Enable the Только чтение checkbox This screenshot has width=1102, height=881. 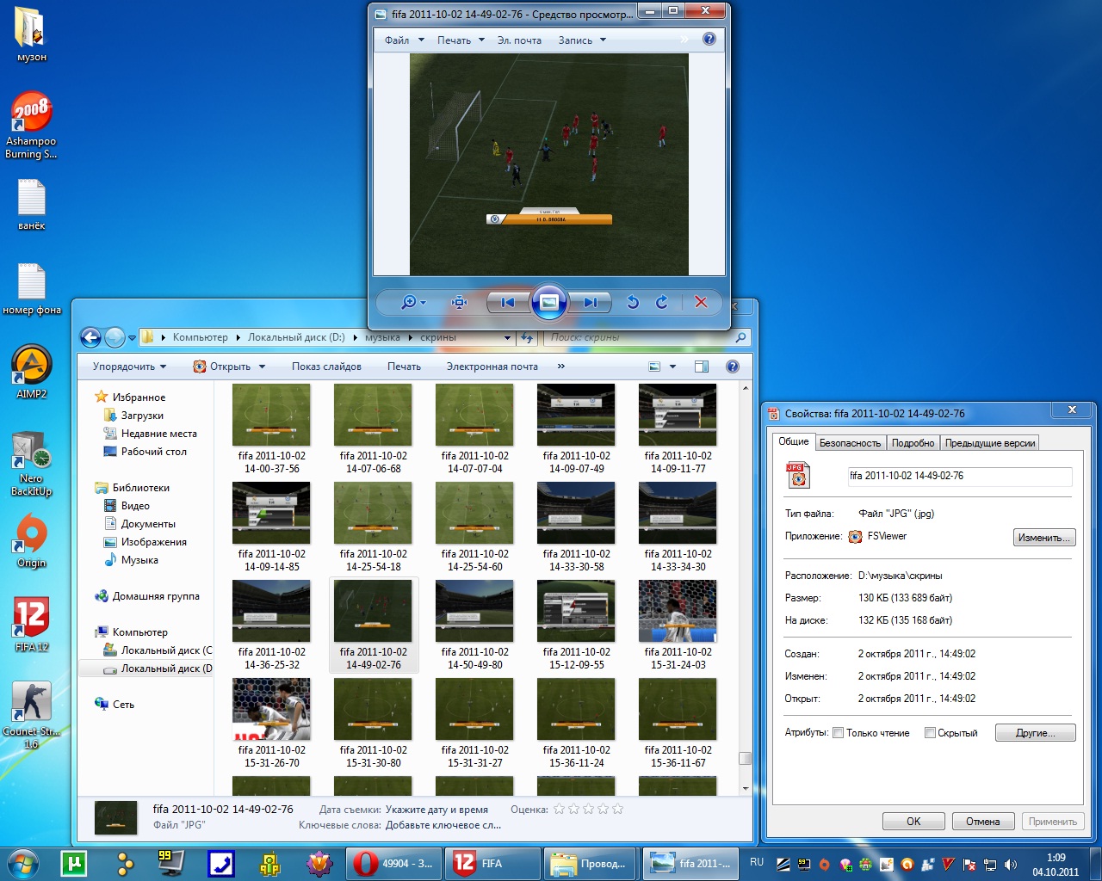coord(838,733)
